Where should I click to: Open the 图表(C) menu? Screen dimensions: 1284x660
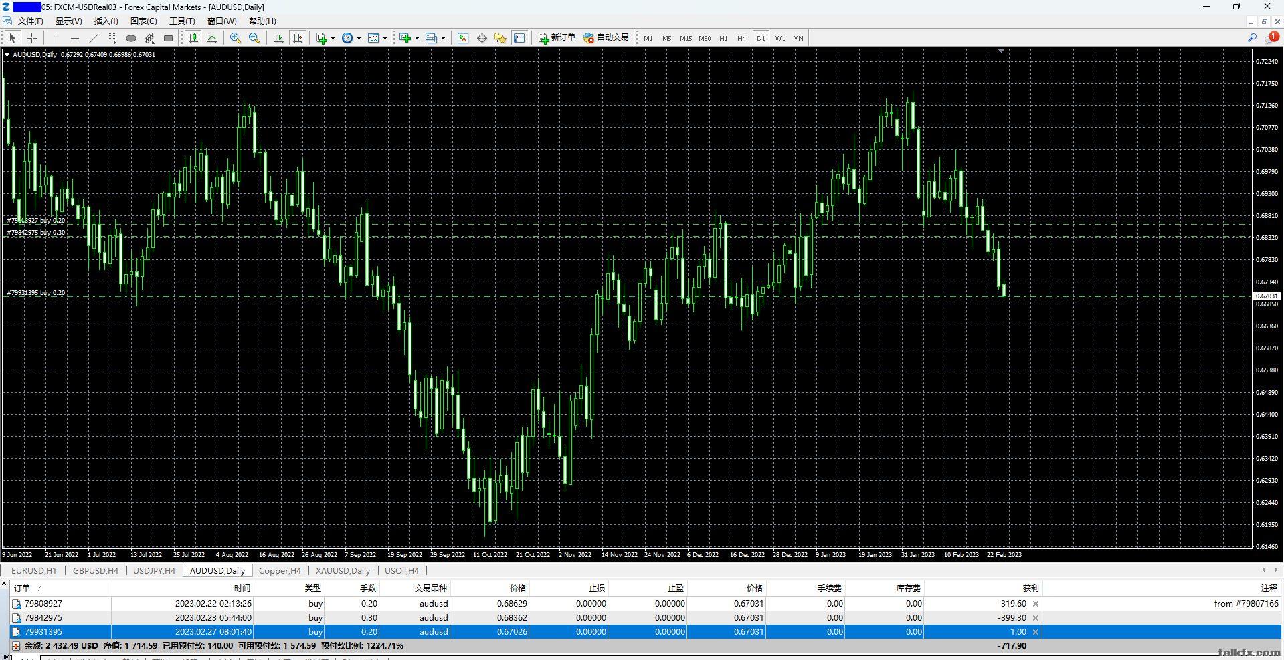143,21
